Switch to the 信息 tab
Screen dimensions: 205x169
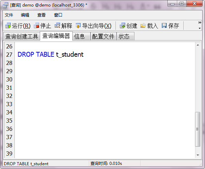(x=81, y=36)
